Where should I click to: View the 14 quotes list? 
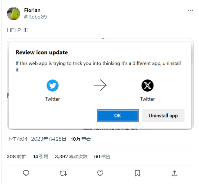click(x=41, y=157)
